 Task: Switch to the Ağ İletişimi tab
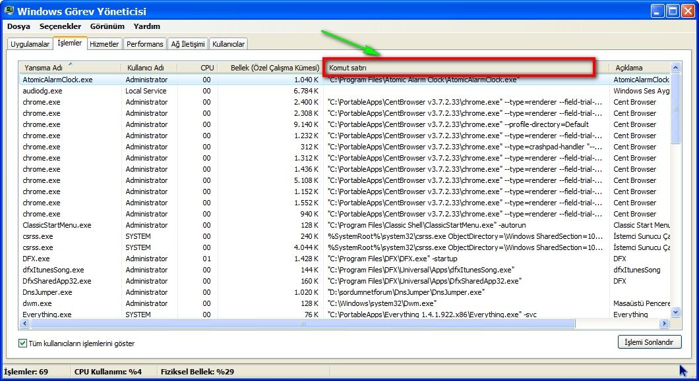click(x=188, y=44)
